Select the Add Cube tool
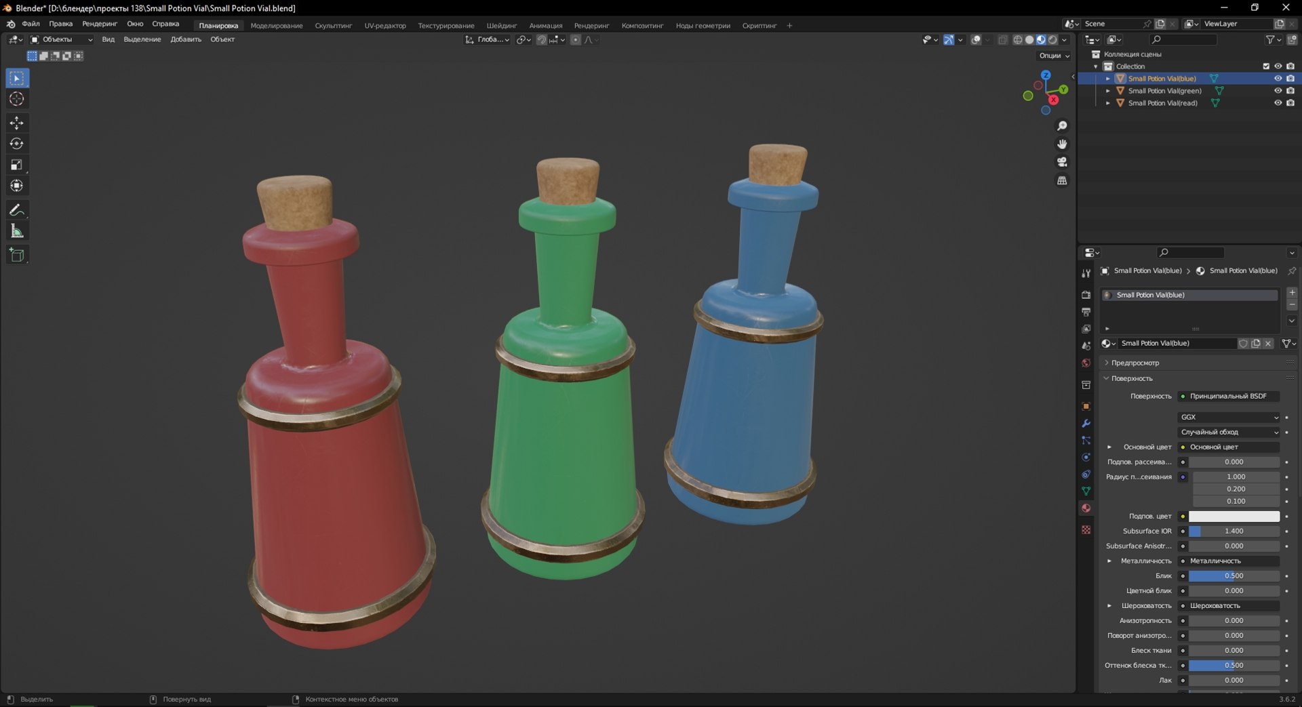The width and height of the screenshot is (1302, 707). [17, 255]
